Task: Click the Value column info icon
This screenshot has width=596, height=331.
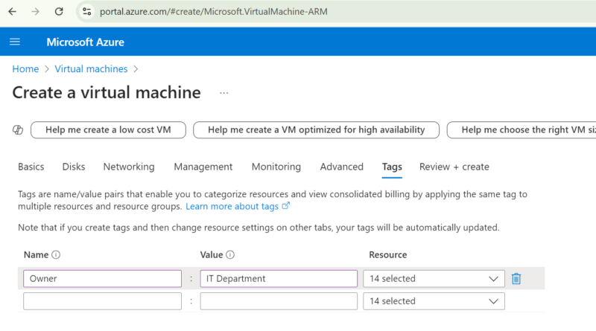Action: click(230, 255)
